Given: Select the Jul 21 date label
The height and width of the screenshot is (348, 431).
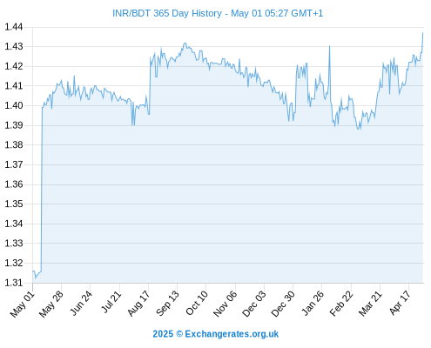Looking at the screenshot, I should (x=111, y=302).
